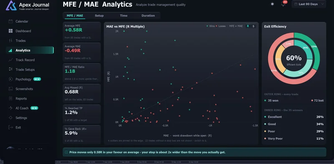Switch to the Setup tab
This screenshot has height=164, width=334.
pos(99,15)
